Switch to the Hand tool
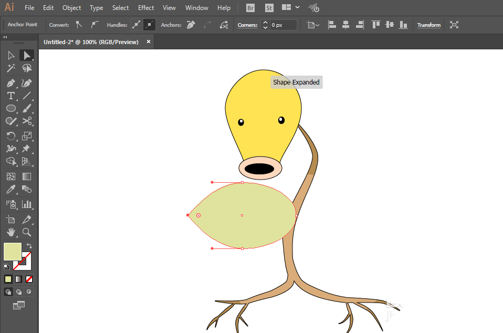The width and height of the screenshot is (503, 333). 11,232
